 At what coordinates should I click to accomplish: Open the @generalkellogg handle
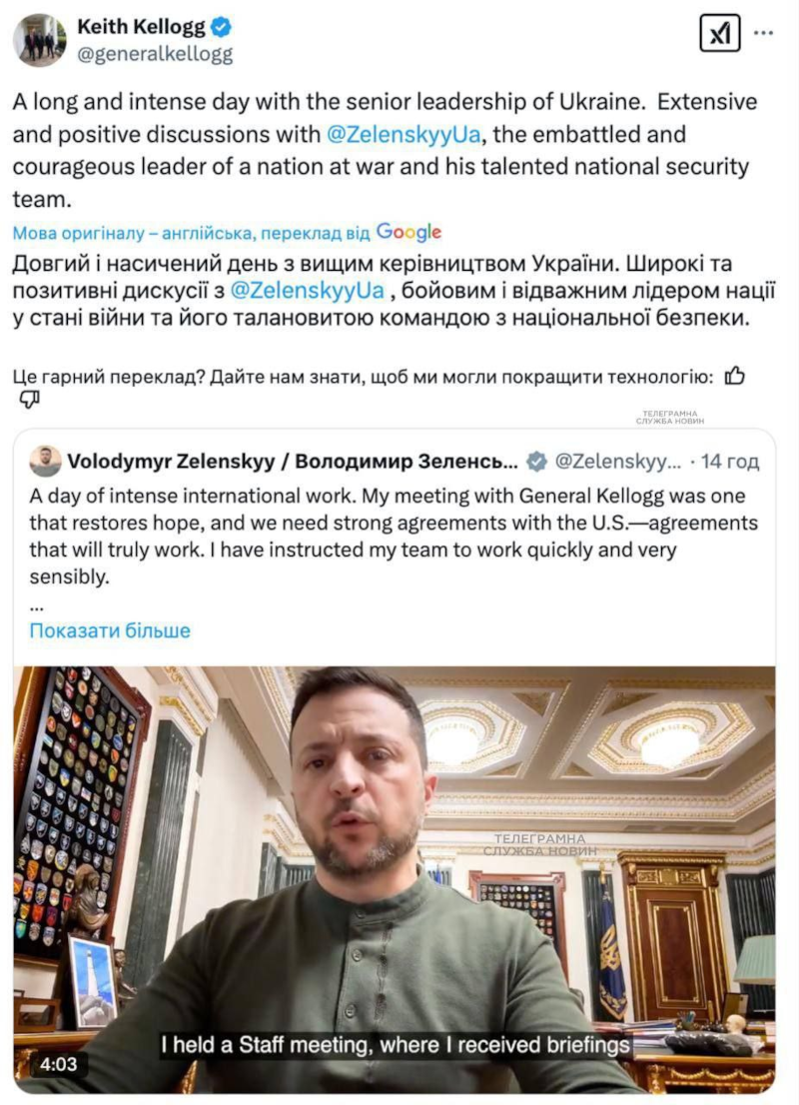155,55
